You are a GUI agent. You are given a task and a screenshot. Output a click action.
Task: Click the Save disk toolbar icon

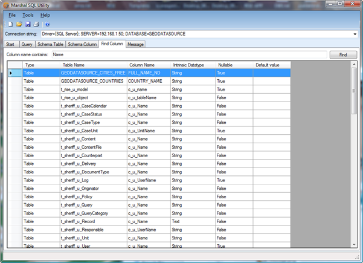[x=28, y=24]
